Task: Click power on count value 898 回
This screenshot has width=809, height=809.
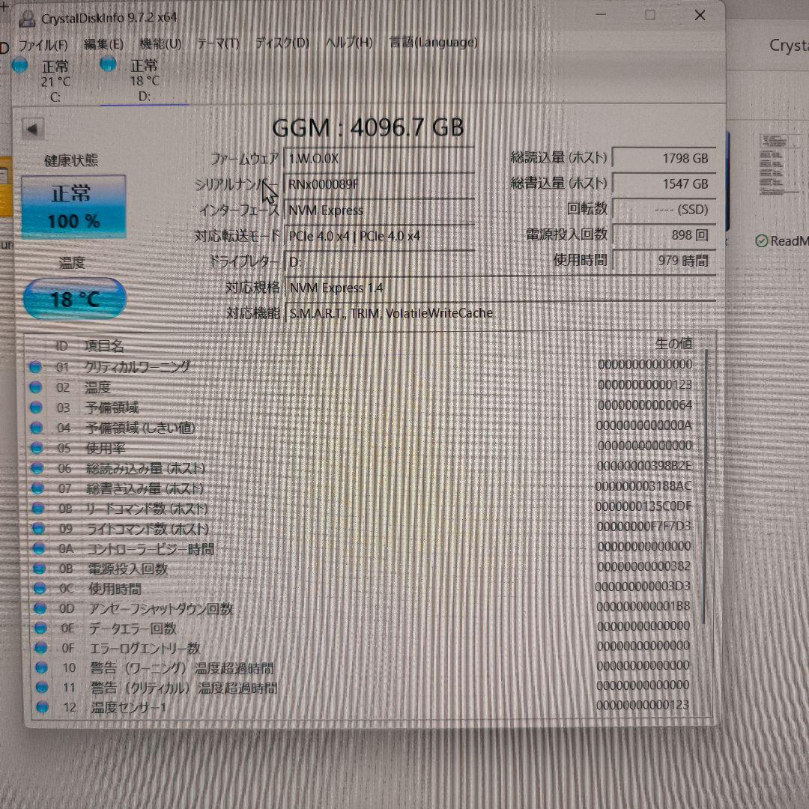Action: (664, 234)
